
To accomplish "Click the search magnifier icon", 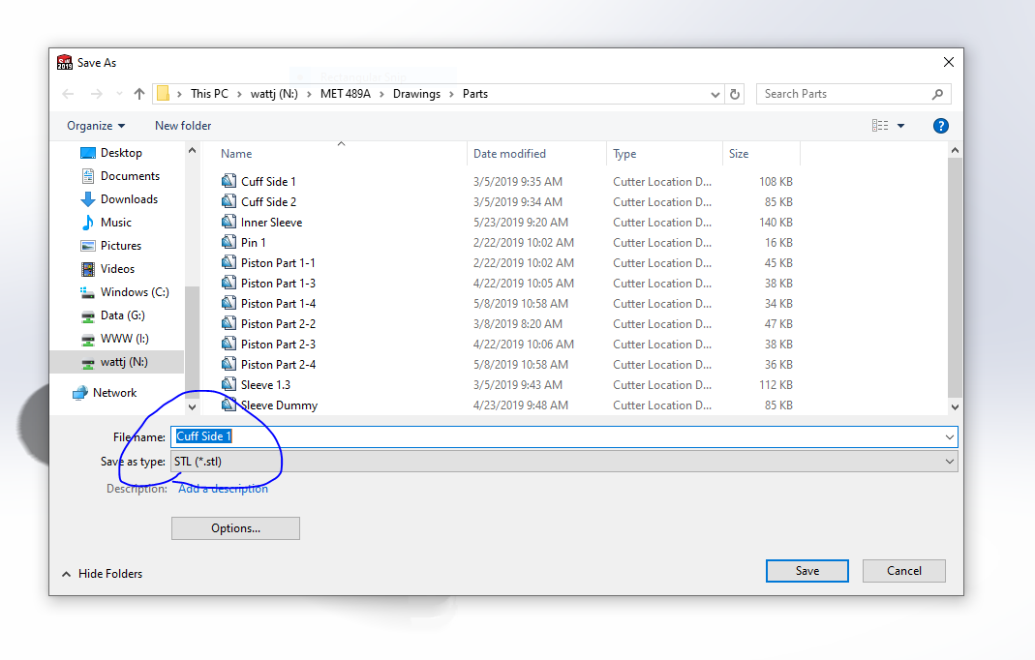I will (x=937, y=95).
